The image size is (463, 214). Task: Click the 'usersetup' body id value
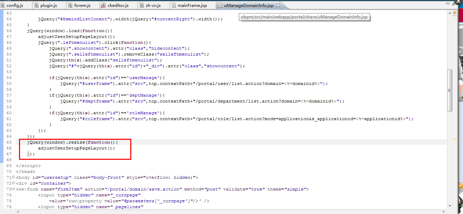(x=56, y=177)
